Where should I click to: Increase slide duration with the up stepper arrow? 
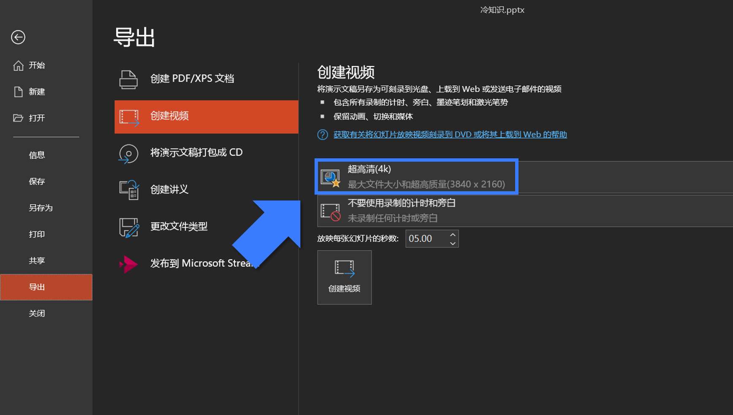[x=452, y=234]
